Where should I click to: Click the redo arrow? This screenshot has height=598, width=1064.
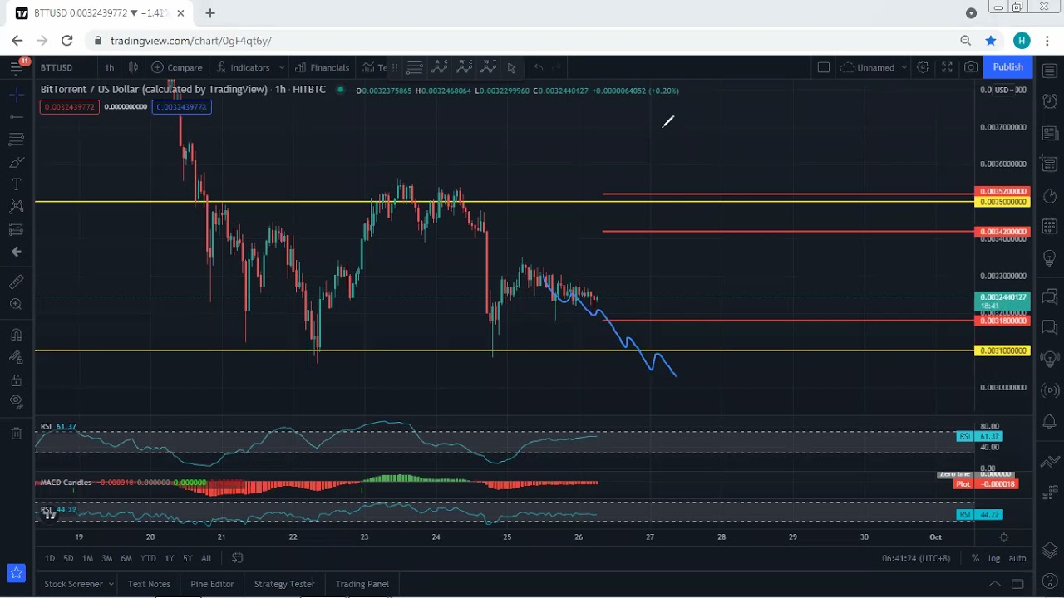pyautogui.click(x=557, y=67)
